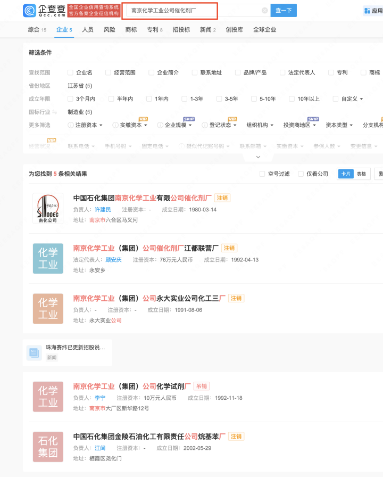Switch to the 专利 tab

point(155,30)
